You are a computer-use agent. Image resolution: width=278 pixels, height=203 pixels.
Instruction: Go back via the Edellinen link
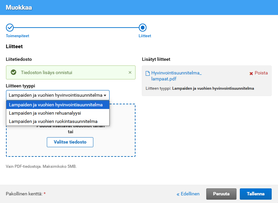190,194
